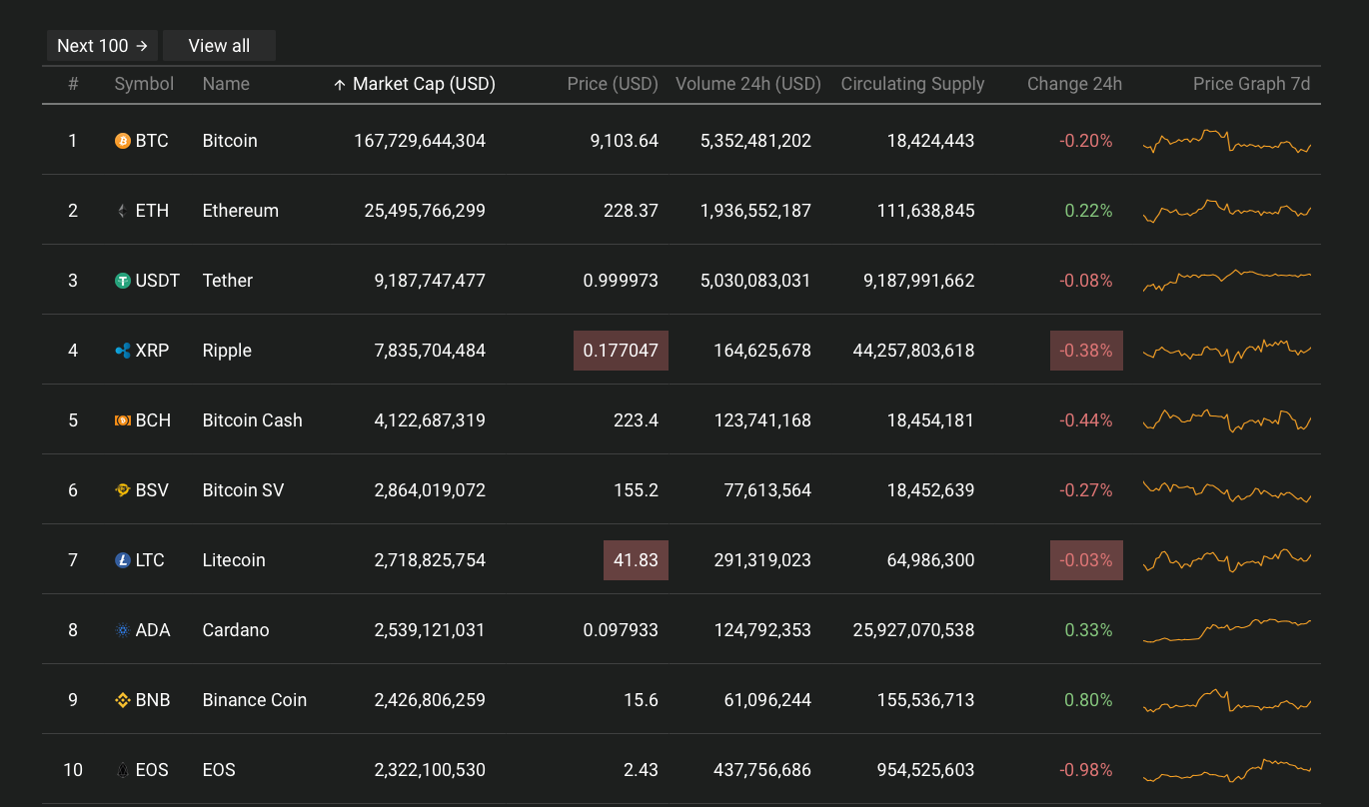This screenshot has width=1369, height=807.
Task: Open the Tether name link
Action: click(228, 281)
